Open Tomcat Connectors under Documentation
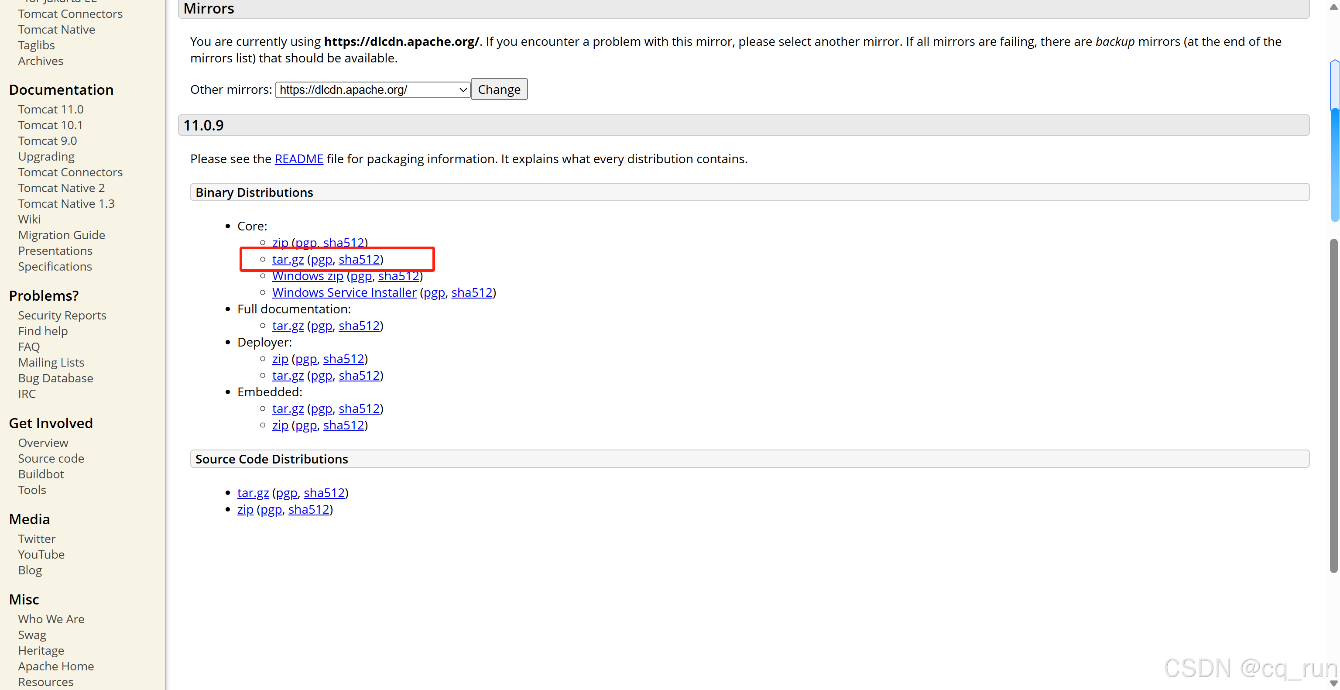This screenshot has height=690, width=1340. coord(70,172)
